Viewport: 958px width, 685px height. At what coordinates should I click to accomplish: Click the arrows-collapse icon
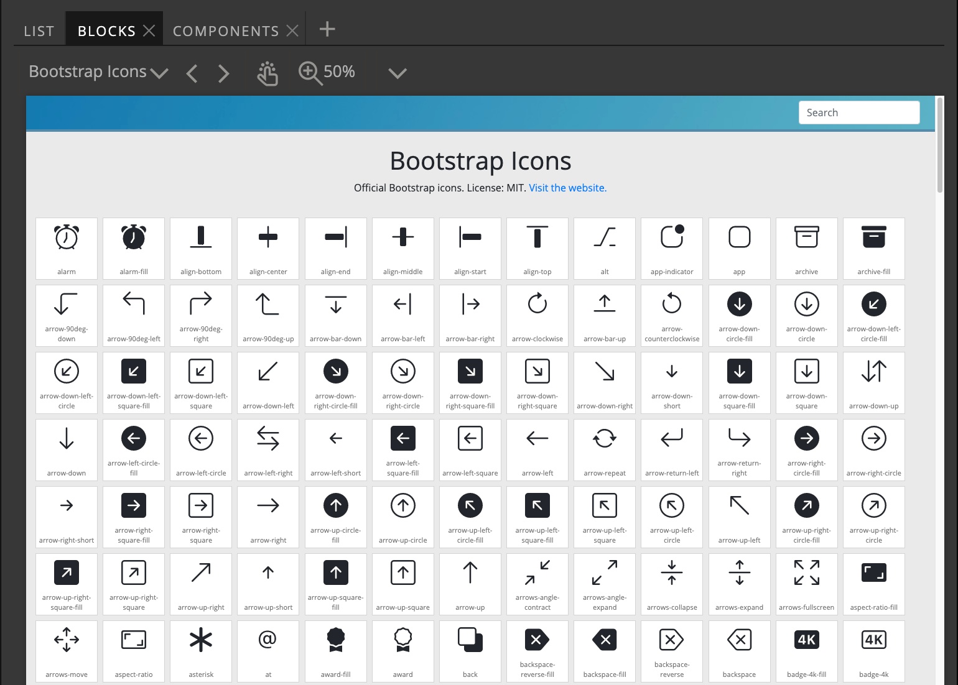coord(672,584)
